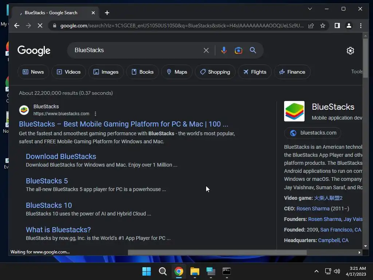The height and width of the screenshot is (280, 373).
Task: Filter results by Videos
Action: tap(68, 72)
